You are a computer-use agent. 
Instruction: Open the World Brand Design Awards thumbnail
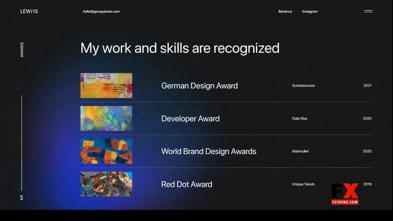106,151
